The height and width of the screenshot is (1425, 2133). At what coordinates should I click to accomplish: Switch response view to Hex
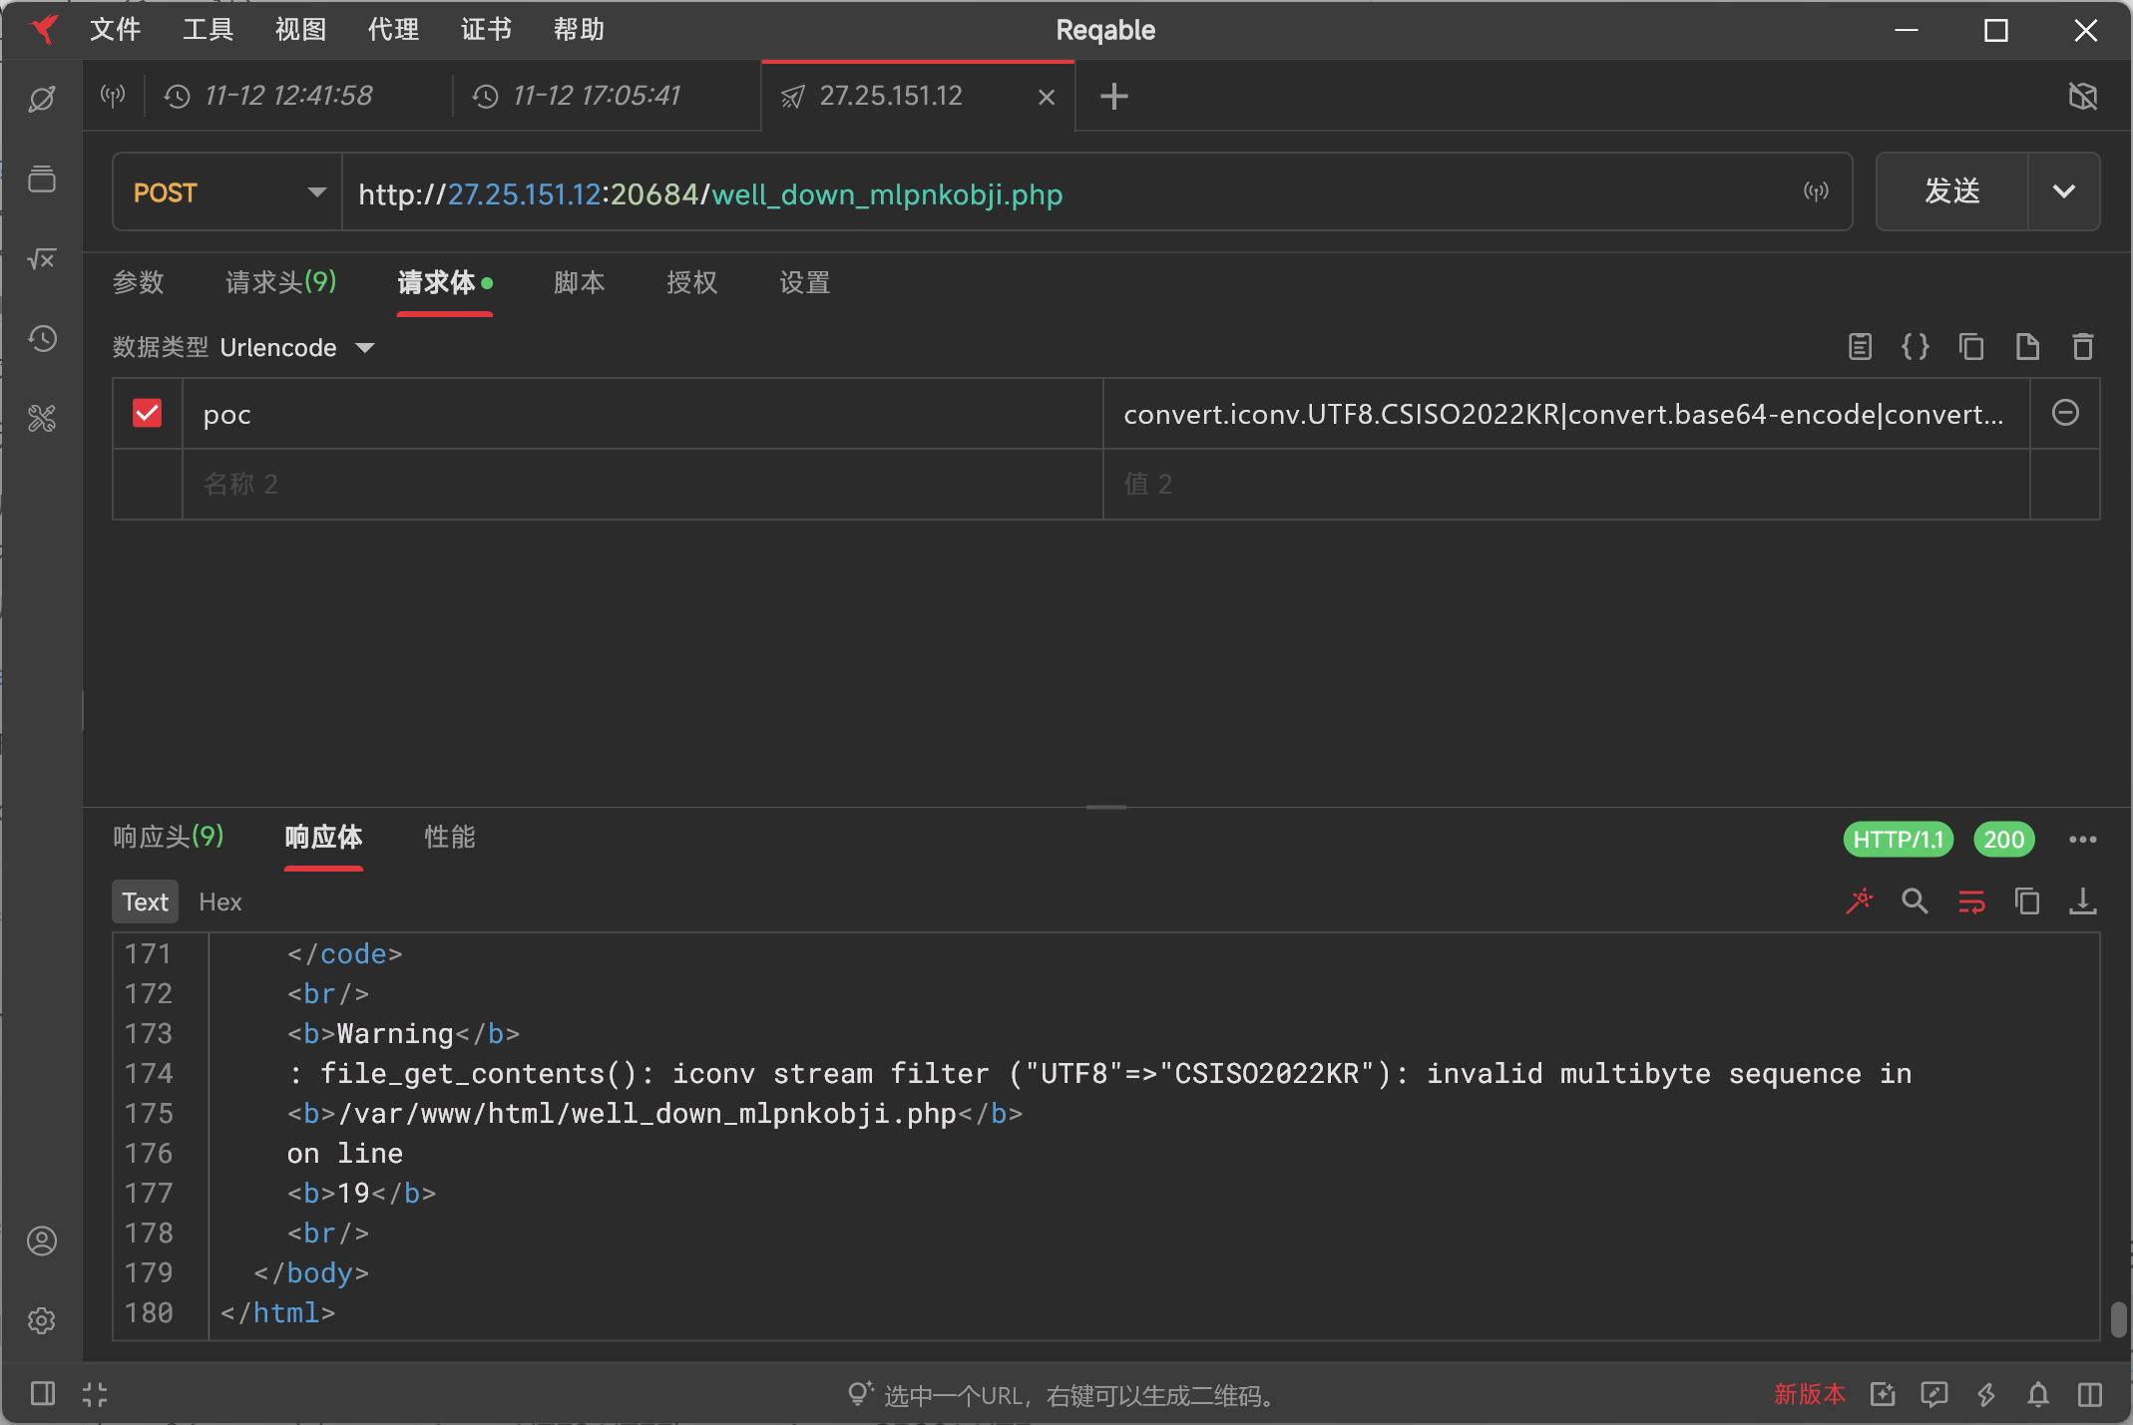pyautogui.click(x=219, y=901)
